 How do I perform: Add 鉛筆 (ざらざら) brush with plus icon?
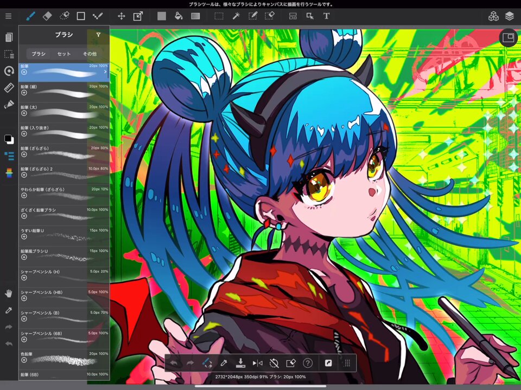pyautogui.click(x=24, y=154)
